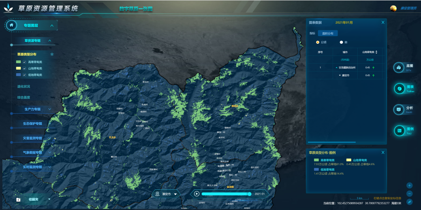The width and height of the screenshot is (421, 210).
Task: Close the 图表数据 panel
Action: [383, 23]
